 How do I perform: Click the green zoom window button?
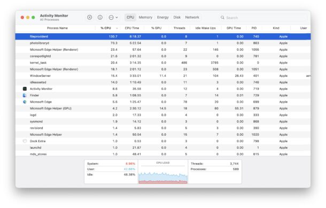pos(33,18)
